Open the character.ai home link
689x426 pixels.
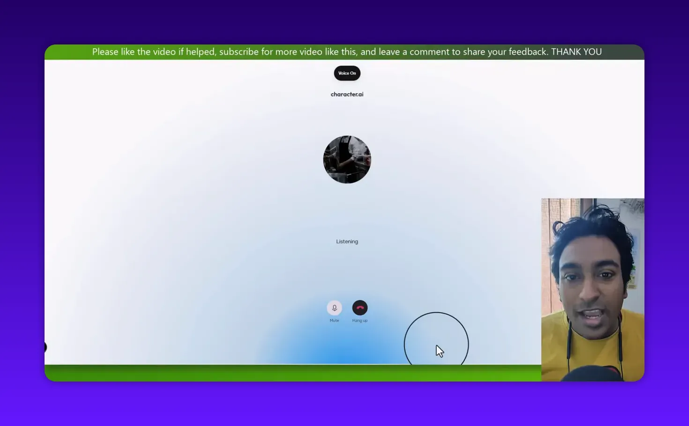[x=347, y=94]
